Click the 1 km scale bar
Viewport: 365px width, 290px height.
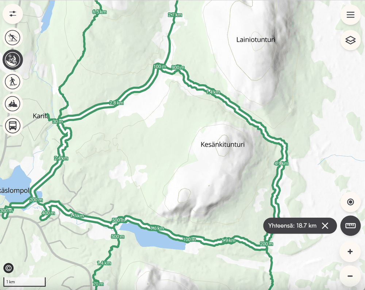click(x=24, y=282)
